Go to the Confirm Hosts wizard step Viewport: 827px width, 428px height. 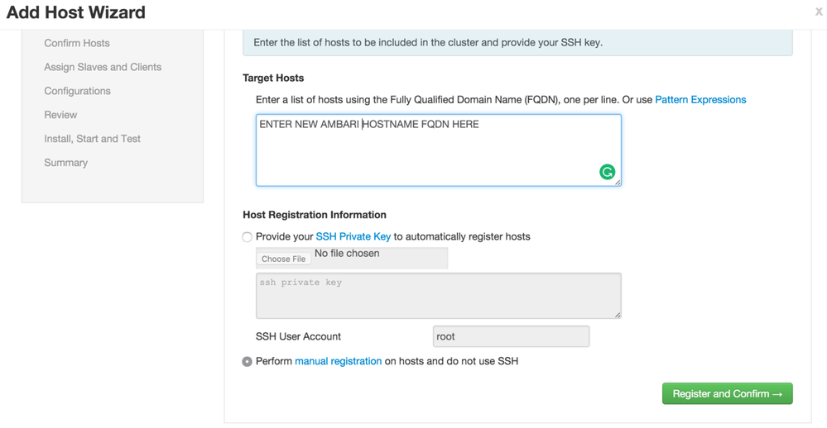(77, 43)
